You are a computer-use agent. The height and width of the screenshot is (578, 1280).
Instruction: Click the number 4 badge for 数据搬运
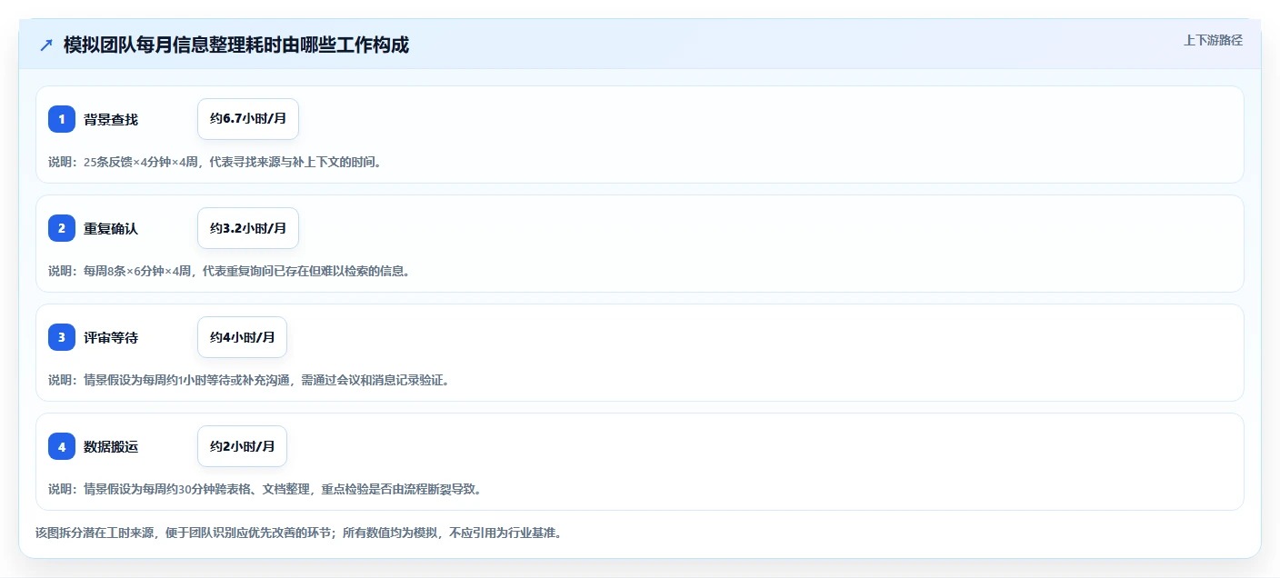(x=62, y=446)
